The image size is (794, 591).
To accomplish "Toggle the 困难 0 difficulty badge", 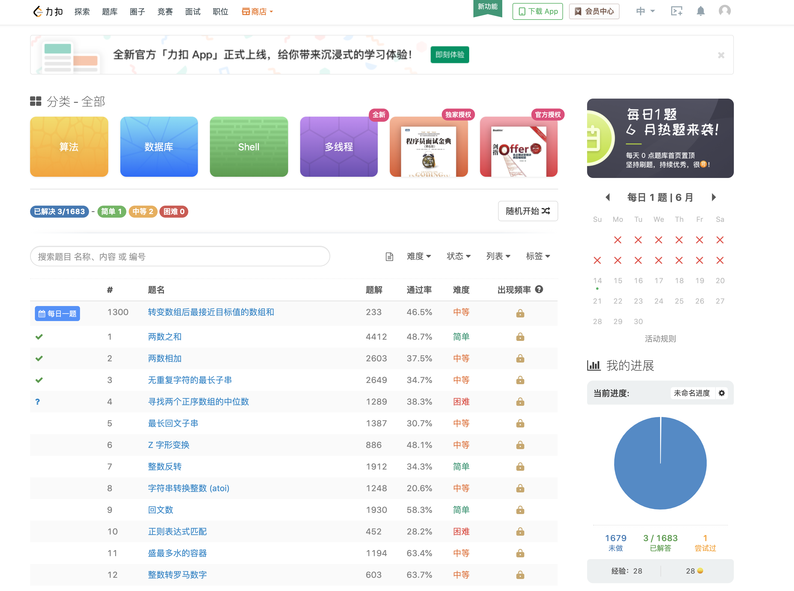I will click(x=174, y=211).
